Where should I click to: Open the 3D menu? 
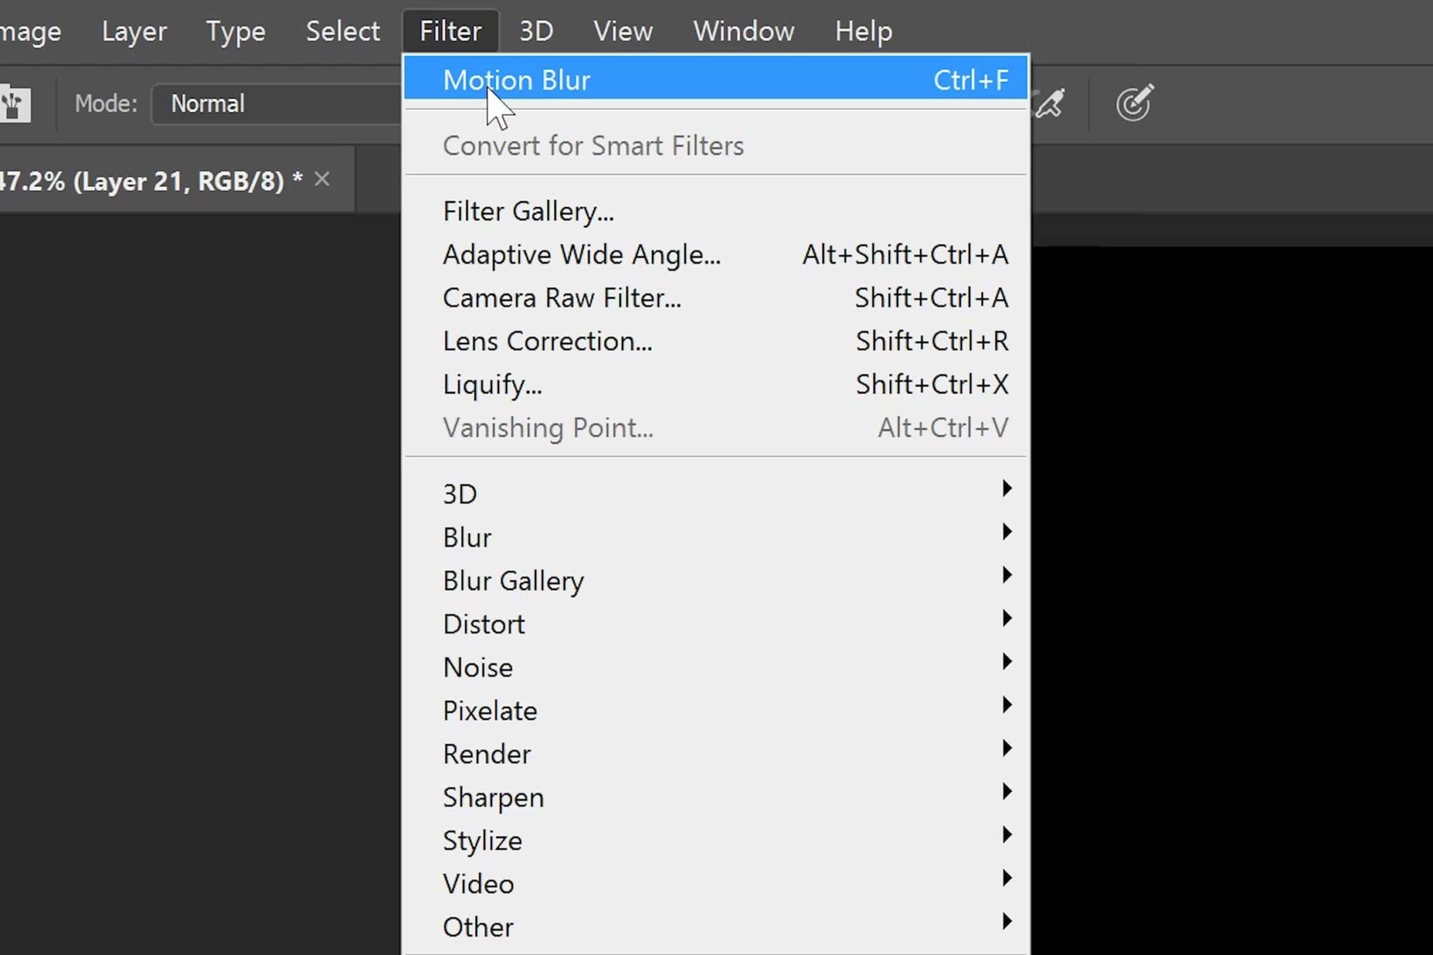click(535, 31)
